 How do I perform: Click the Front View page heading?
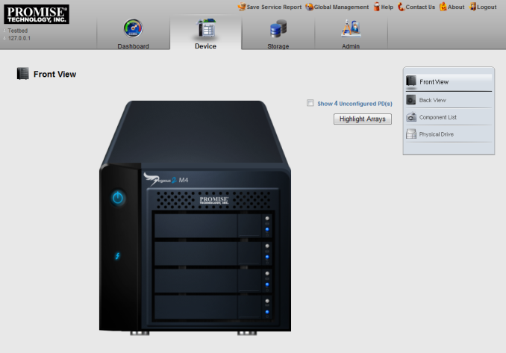55,74
